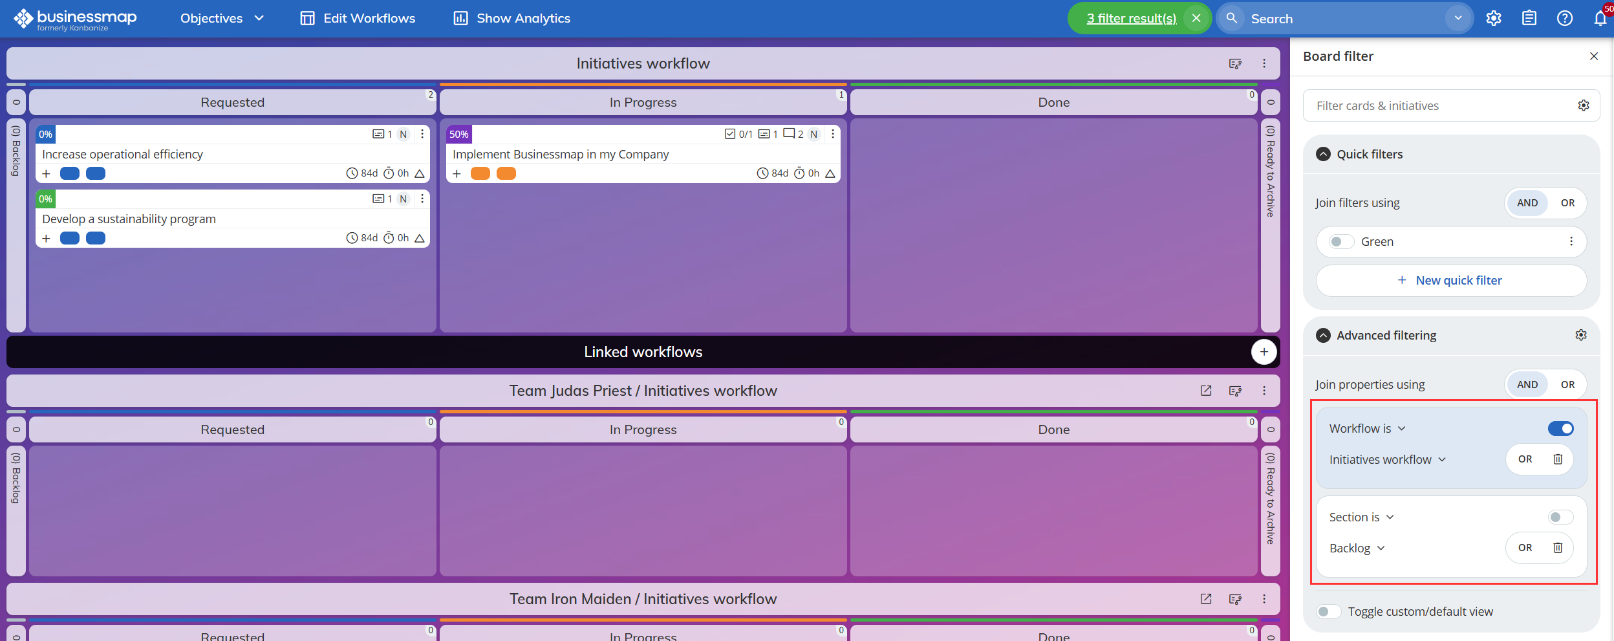This screenshot has height=641, width=1614.
Task: Toggle custom/default view switch
Action: (x=1329, y=611)
